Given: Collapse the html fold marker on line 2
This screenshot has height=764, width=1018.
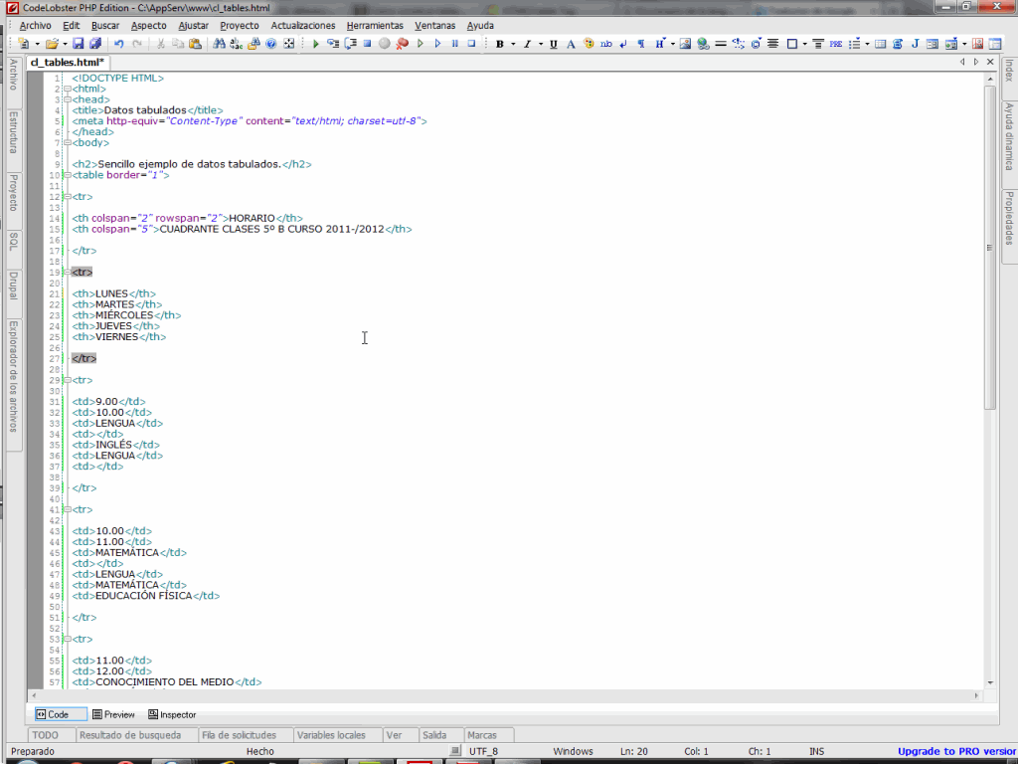Looking at the screenshot, I should (x=67, y=89).
